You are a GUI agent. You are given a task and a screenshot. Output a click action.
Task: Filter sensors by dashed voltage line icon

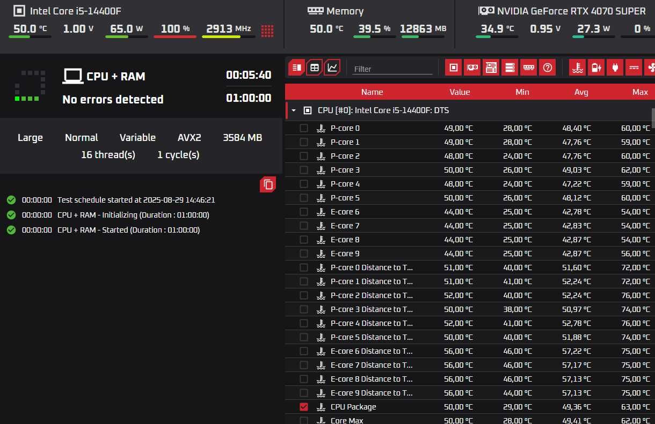[634, 68]
